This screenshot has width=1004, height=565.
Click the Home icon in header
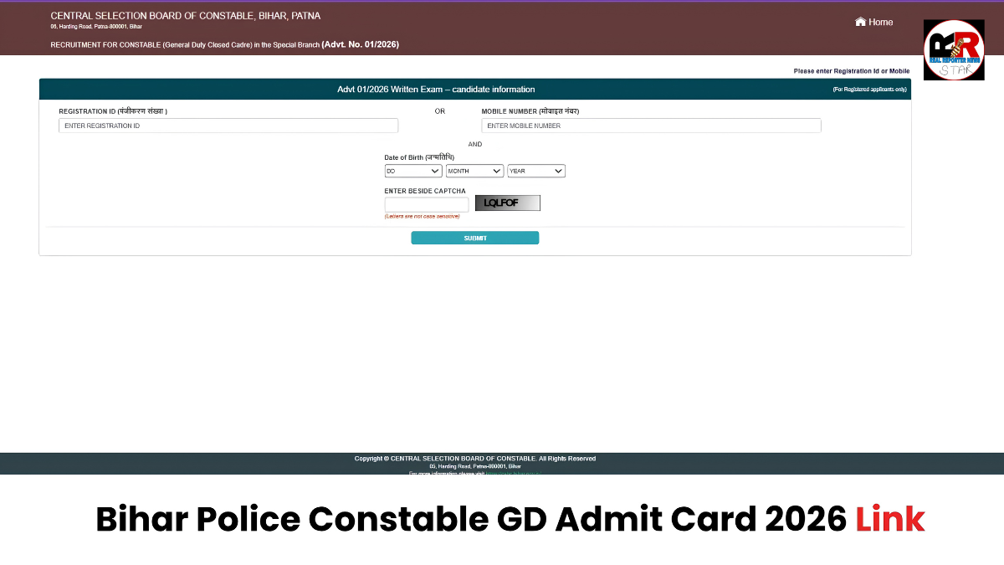coord(860,22)
